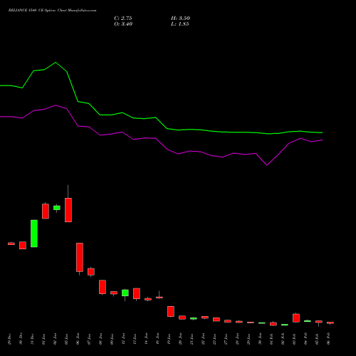Click the 01 Feb date label
Viewport: 356px width, 356px height.
tap(271, 339)
